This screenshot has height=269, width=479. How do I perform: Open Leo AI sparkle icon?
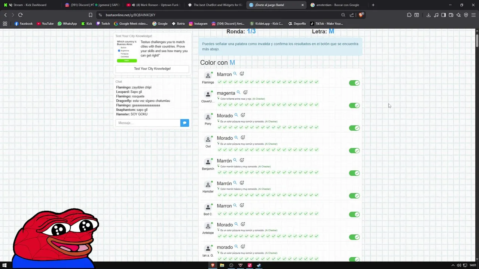(458, 15)
